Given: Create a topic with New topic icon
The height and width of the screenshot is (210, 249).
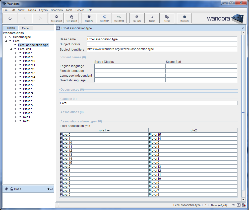Looking at the screenshot, I should point(137,18).
